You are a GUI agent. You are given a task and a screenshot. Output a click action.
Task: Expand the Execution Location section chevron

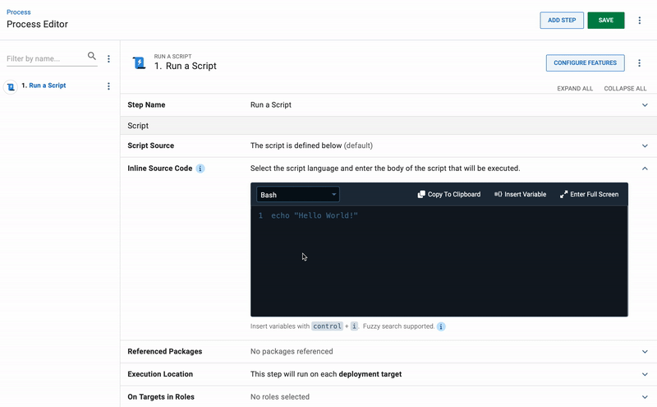tap(645, 374)
